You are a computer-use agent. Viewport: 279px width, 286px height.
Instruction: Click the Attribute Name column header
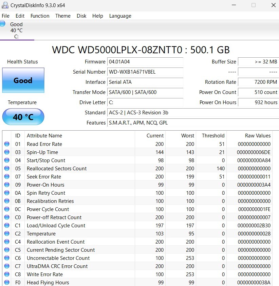(44, 136)
